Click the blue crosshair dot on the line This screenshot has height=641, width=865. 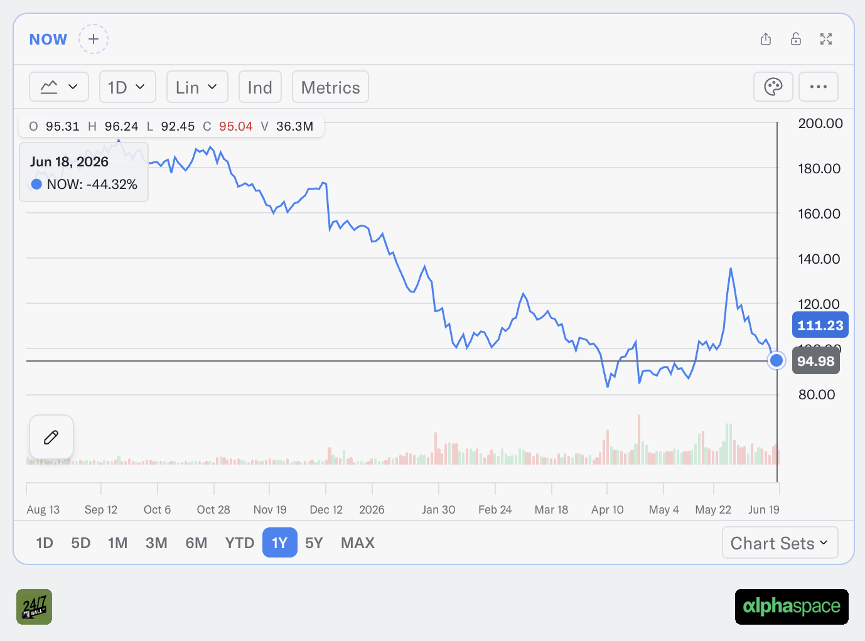776,360
